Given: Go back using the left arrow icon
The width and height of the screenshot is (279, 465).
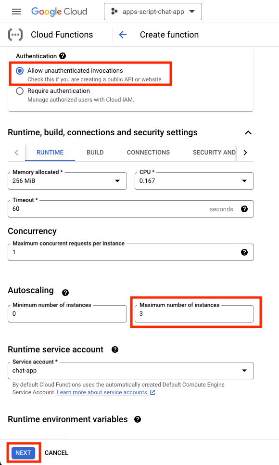Looking at the screenshot, I should coord(123,35).
